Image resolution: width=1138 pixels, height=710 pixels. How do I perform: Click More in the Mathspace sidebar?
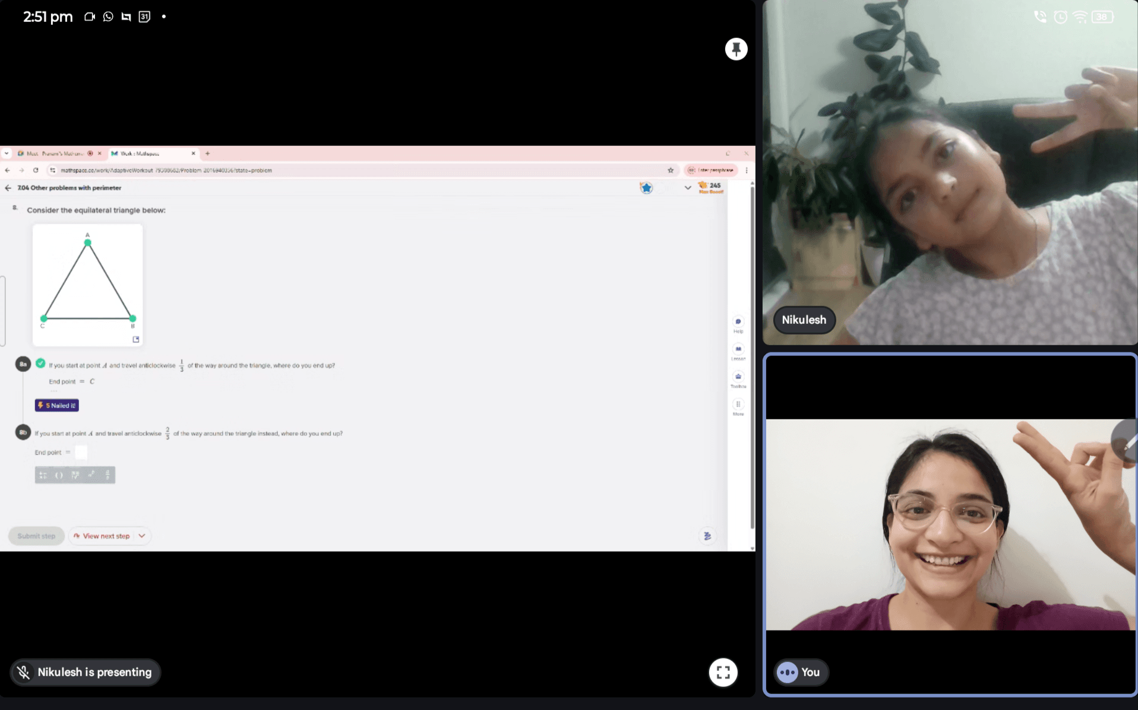coord(738,406)
